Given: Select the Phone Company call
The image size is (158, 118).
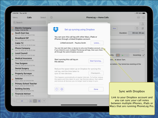Looking at the screenshot, I should coord(29,49).
